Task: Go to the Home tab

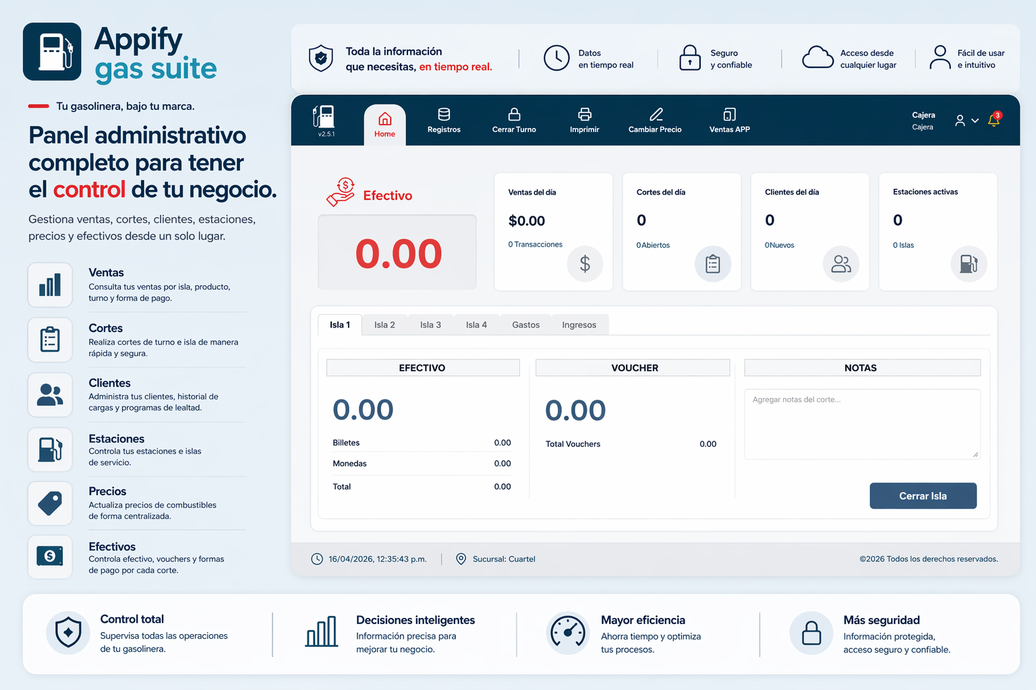Action: coord(384,125)
